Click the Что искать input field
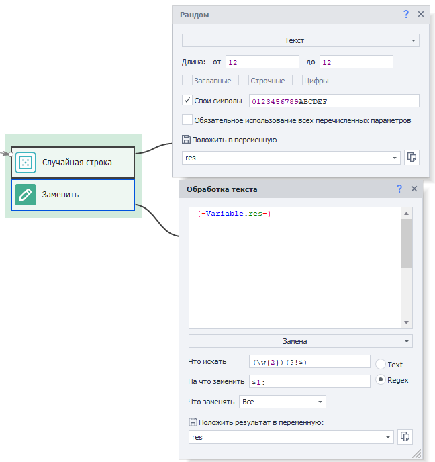The height and width of the screenshot is (462, 435). 309,361
